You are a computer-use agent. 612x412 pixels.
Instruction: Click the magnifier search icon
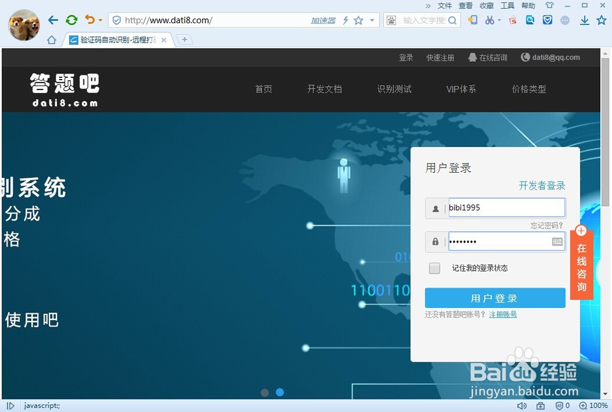(x=452, y=20)
